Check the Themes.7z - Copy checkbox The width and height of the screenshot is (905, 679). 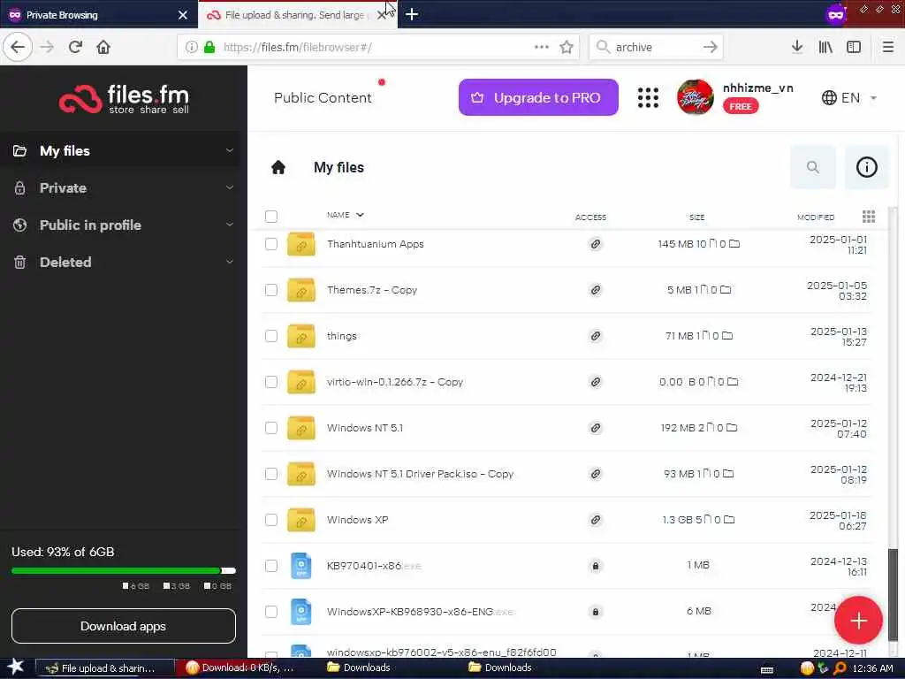[x=271, y=290]
